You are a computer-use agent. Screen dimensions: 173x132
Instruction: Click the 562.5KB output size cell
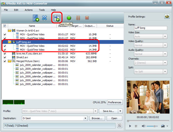(92, 61)
